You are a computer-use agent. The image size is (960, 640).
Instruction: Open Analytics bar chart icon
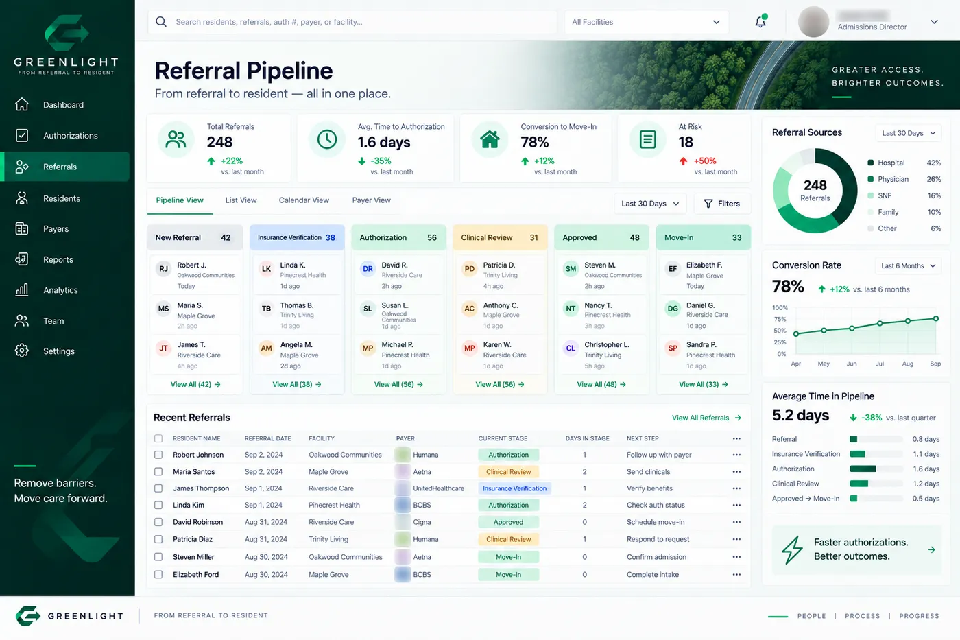(22, 289)
